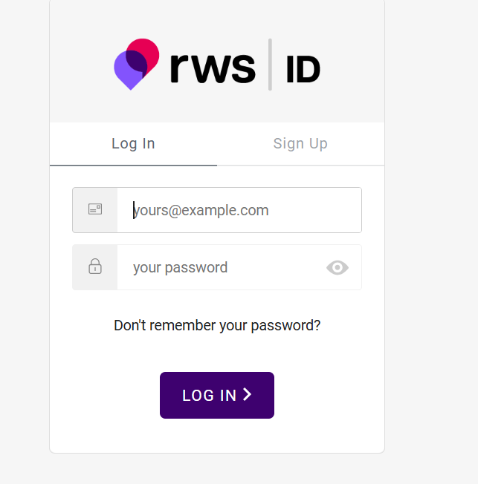
Task: Click the RWS speech-bubble logo icon
Action: [137, 64]
